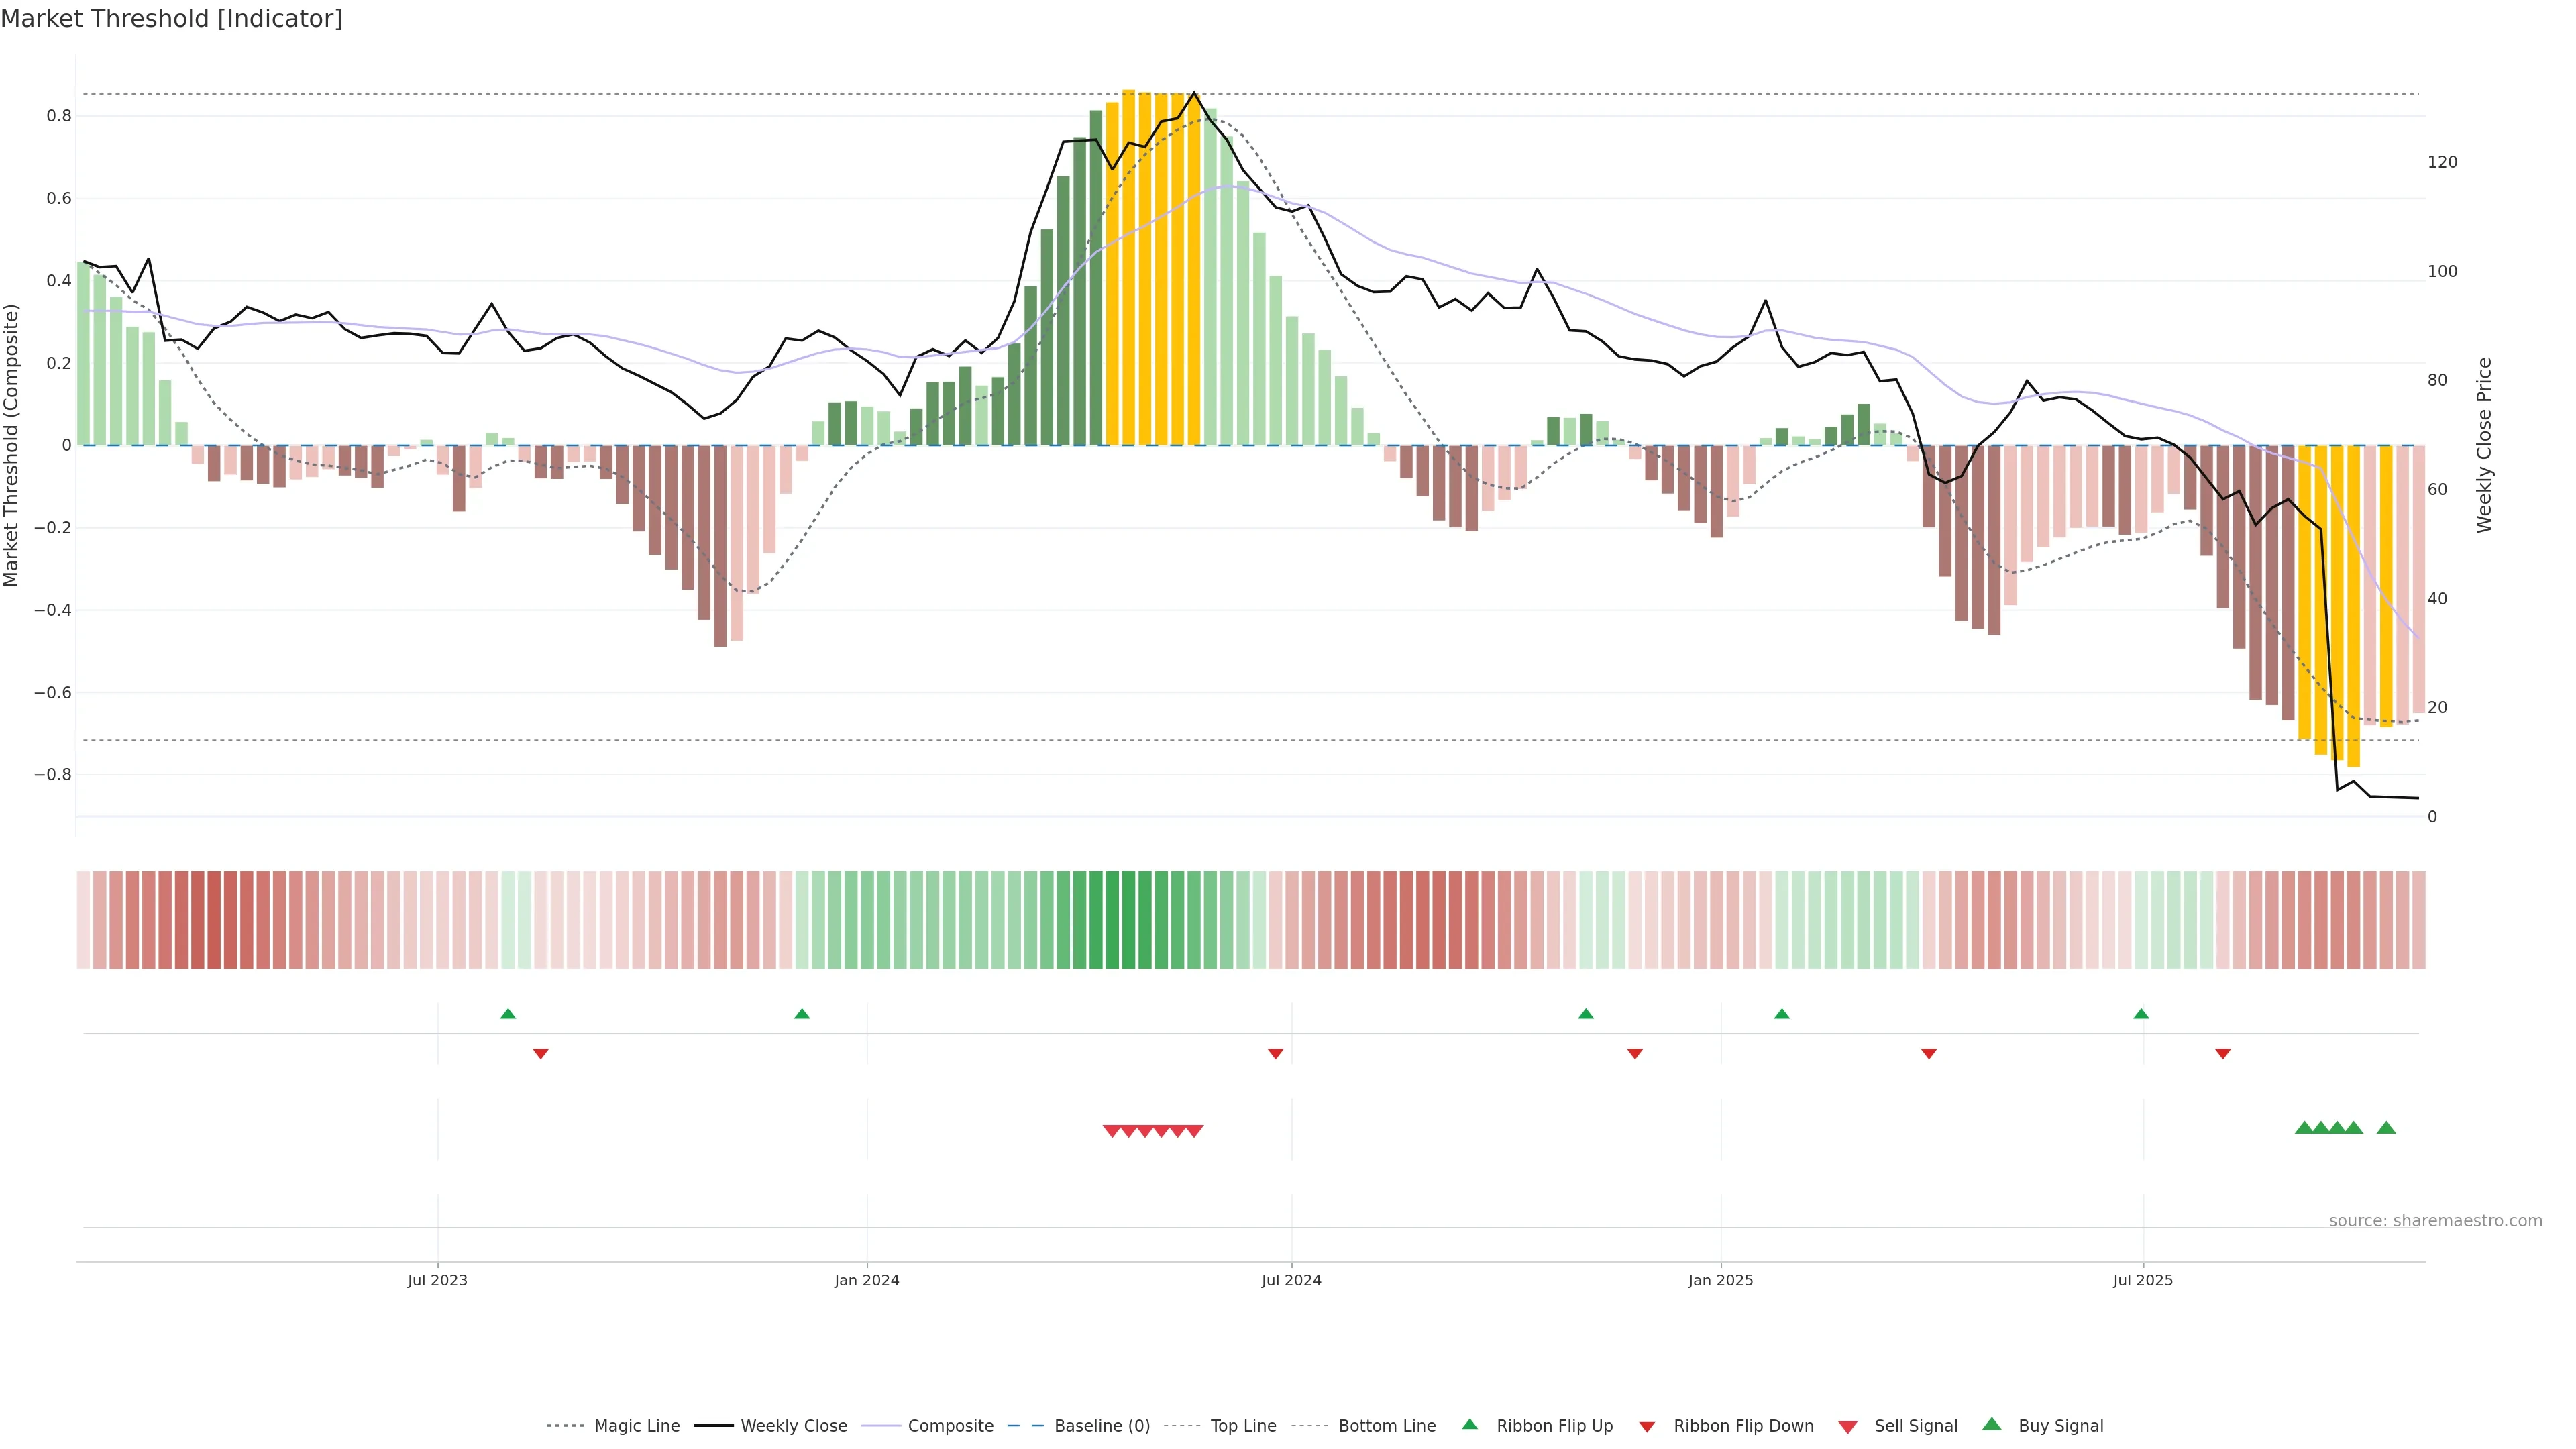This screenshot has width=2576, height=1449.
Task: Click Top Line legend item
Action: point(1243,1426)
